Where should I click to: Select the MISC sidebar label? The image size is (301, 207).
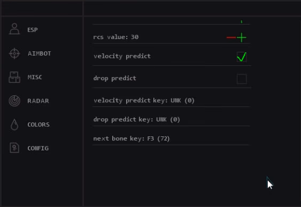[x=35, y=77]
